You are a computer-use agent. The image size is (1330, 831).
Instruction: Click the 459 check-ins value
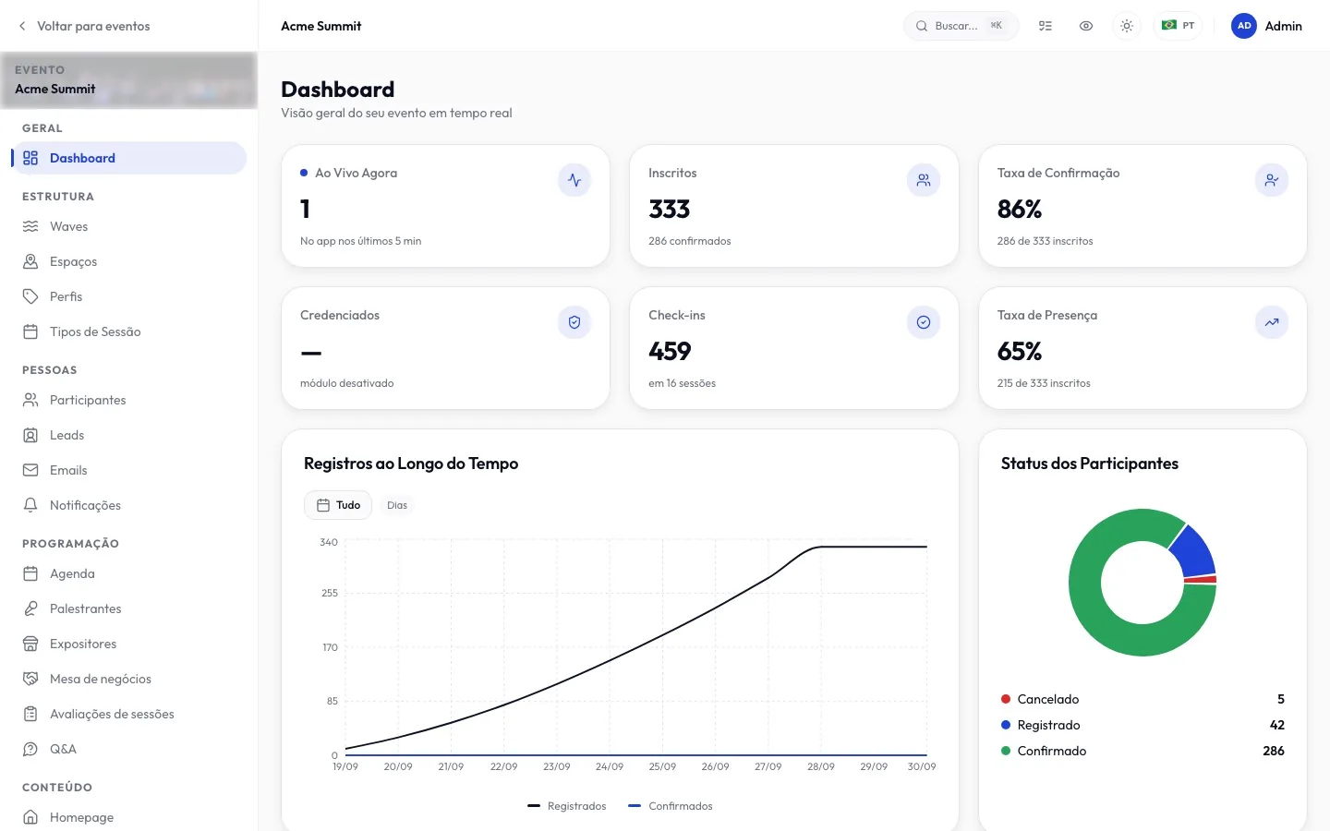(x=670, y=351)
